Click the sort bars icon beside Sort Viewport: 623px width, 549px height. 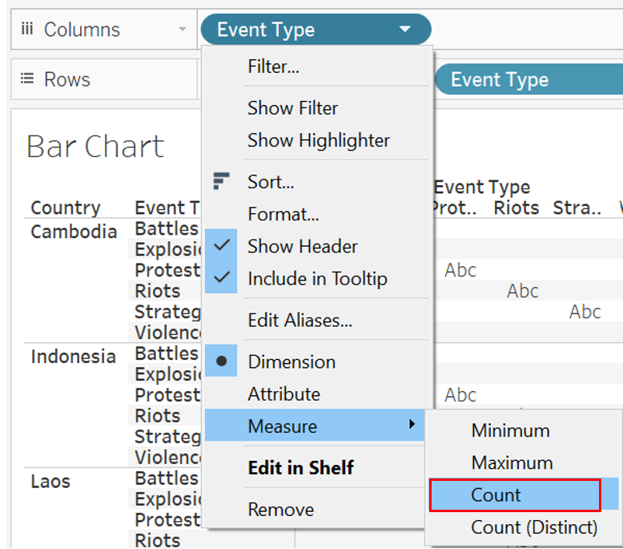[x=222, y=182]
